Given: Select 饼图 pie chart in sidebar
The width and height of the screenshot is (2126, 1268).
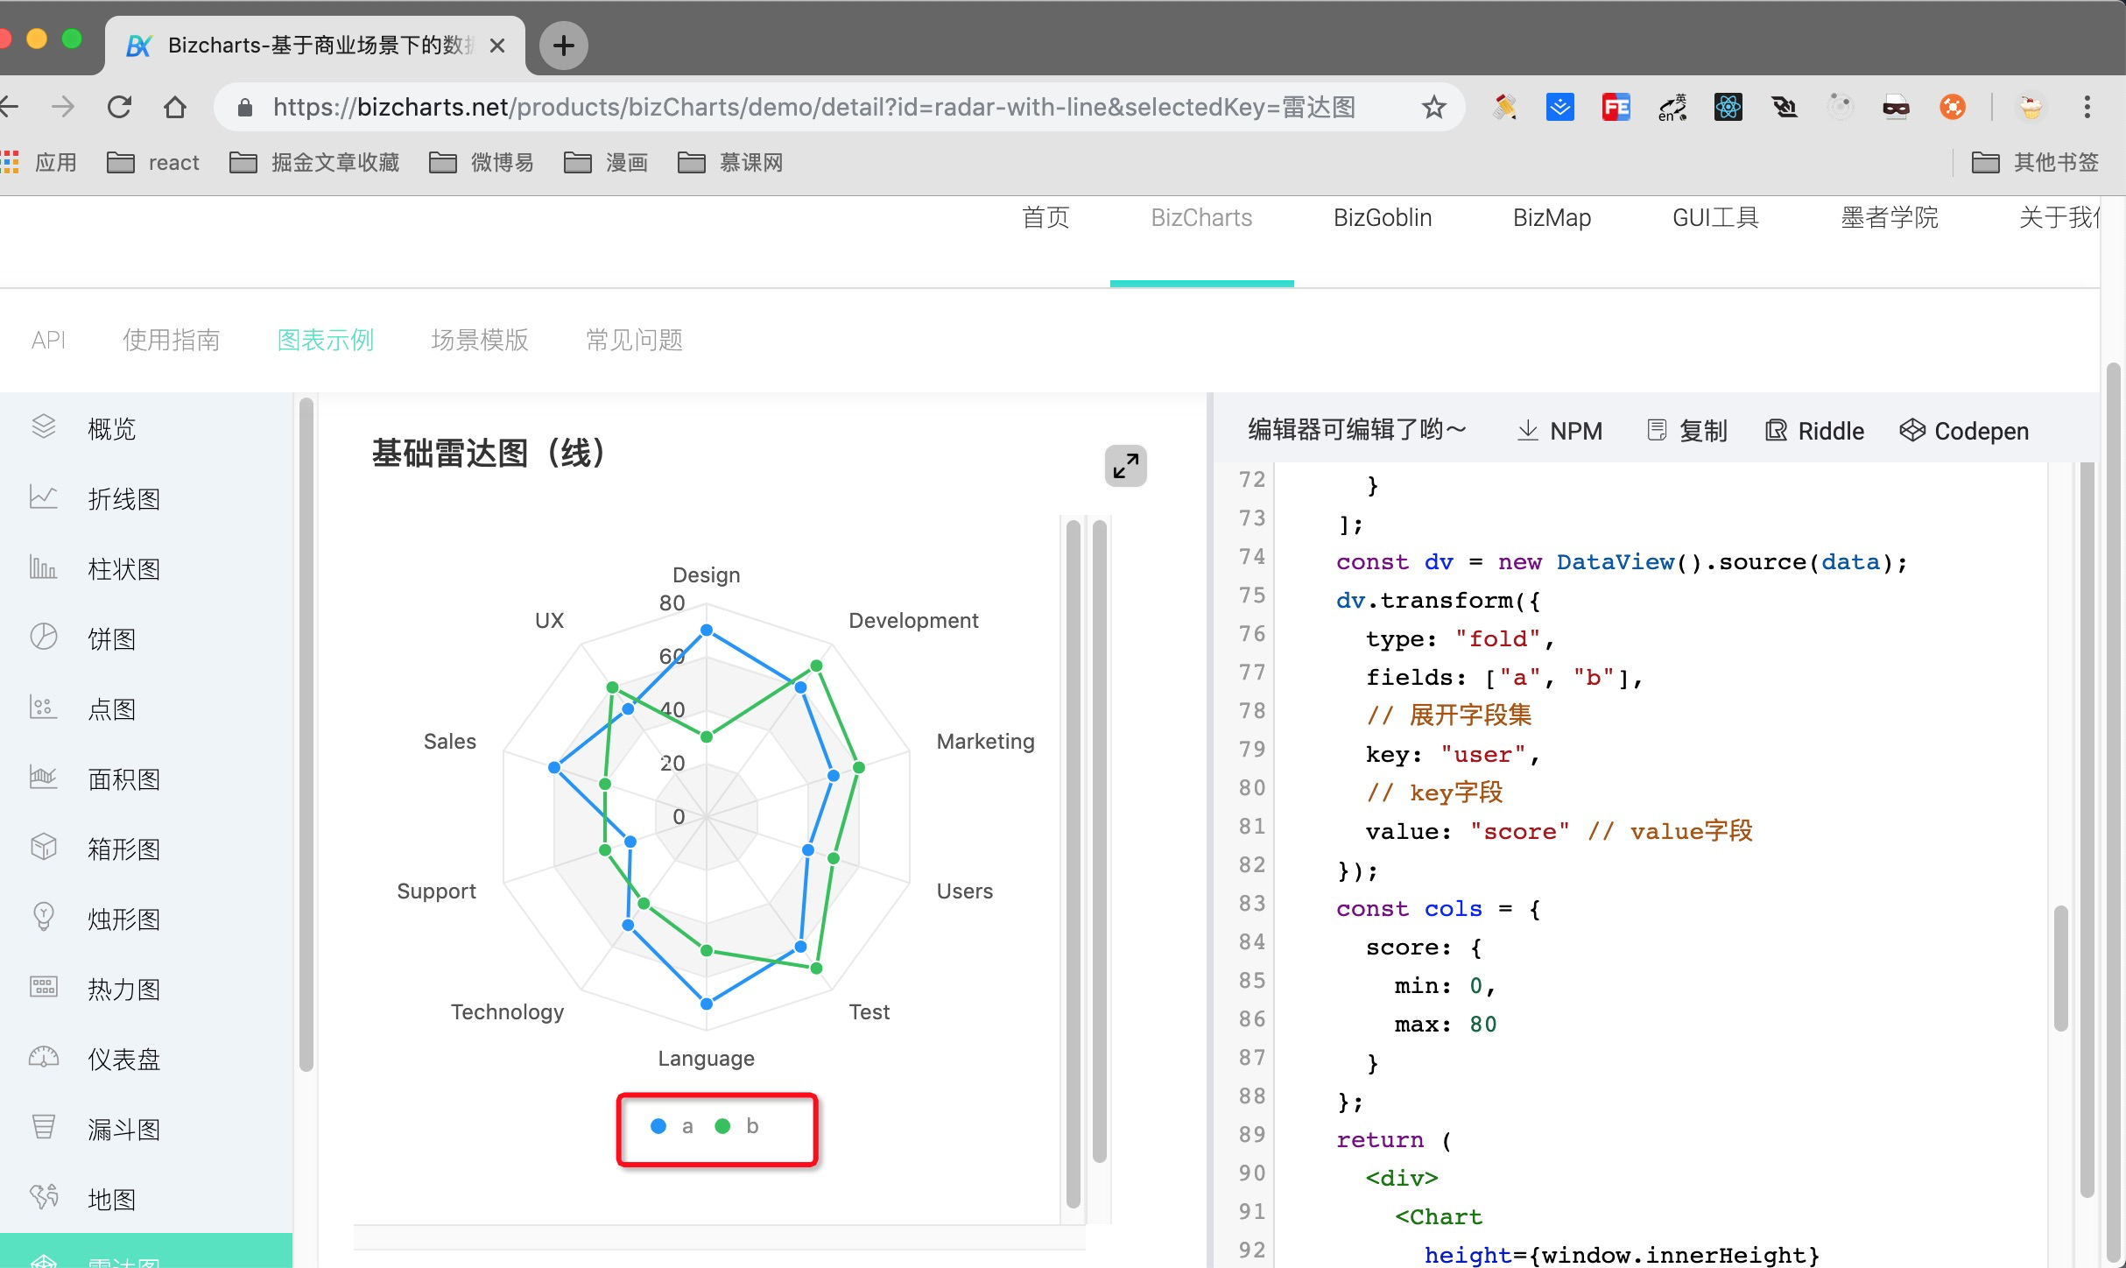Looking at the screenshot, I should point(111,638).
